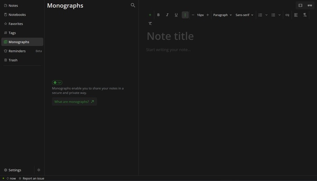Click the Beta label next to Reminders
This screenshot has width=317, height=181.
click(38, 51)
